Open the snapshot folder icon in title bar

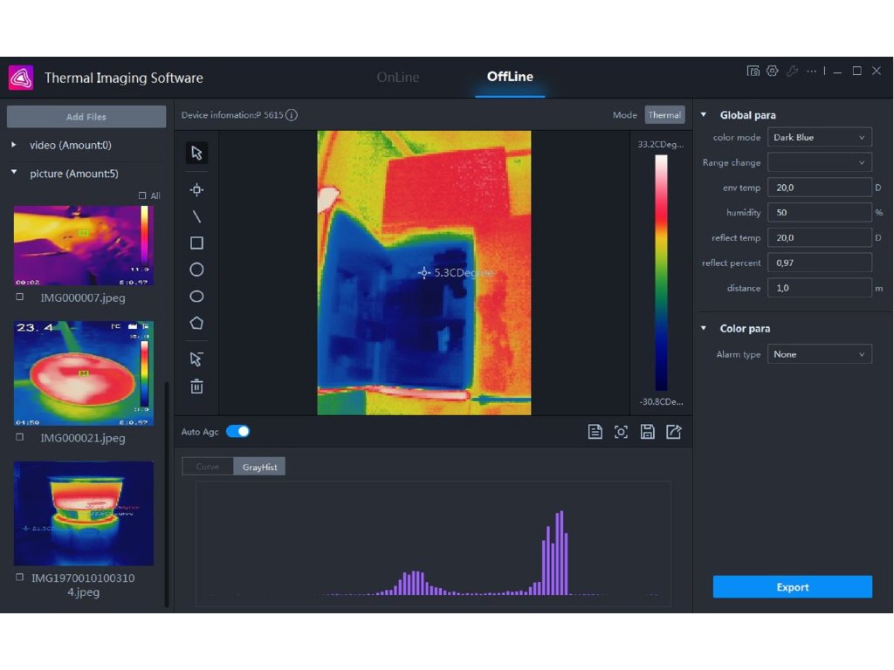[x=753, y=72]
